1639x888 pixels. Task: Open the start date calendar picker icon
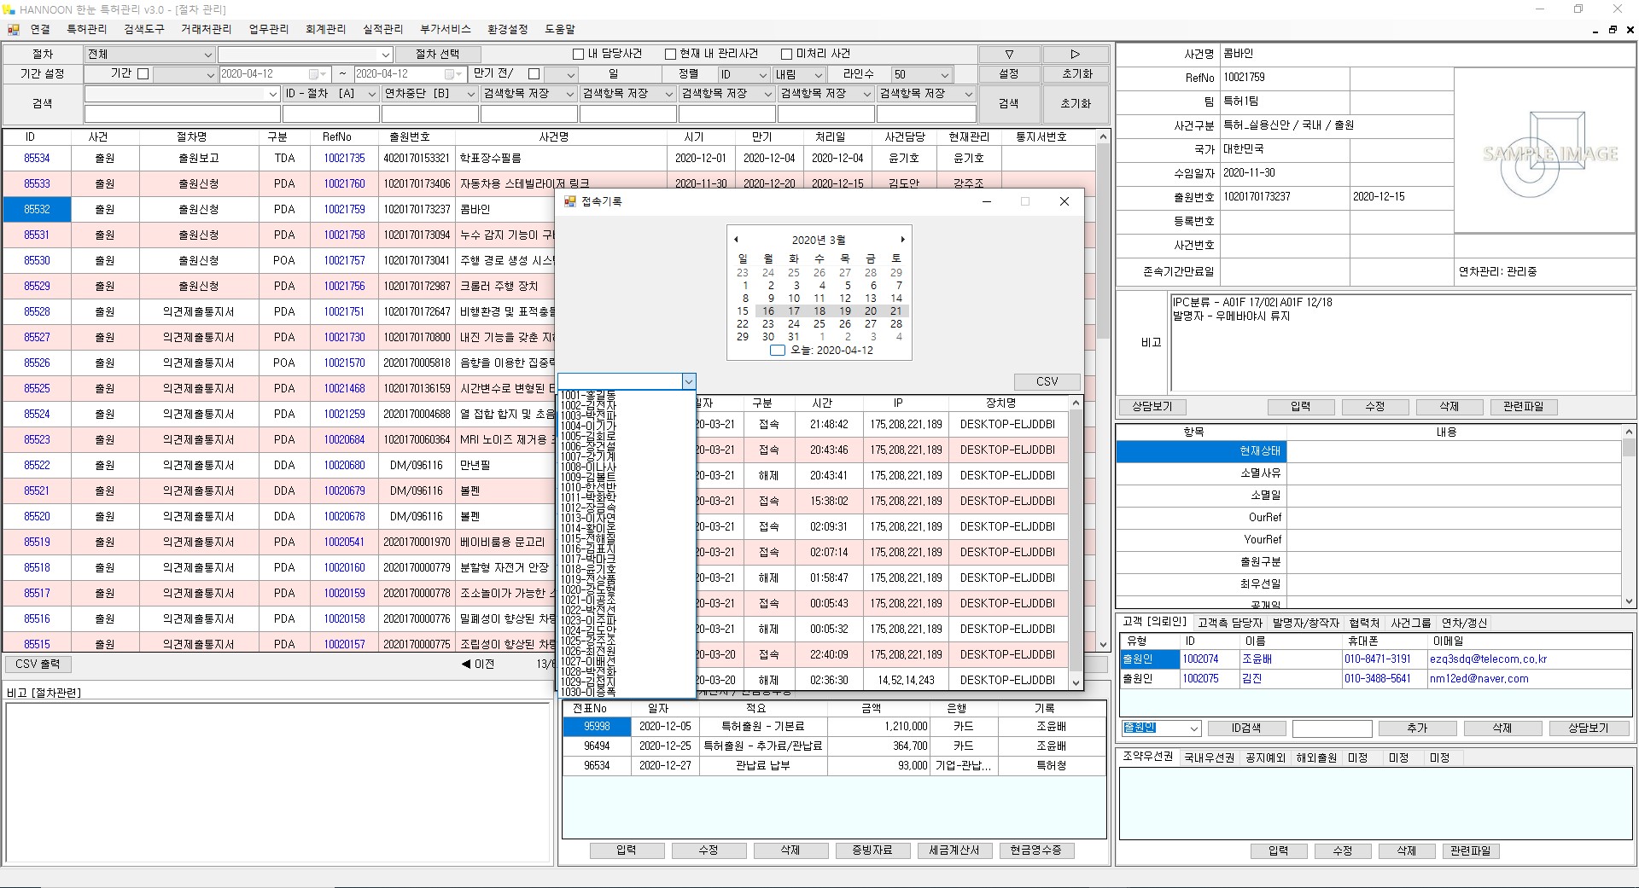[314, 74]
